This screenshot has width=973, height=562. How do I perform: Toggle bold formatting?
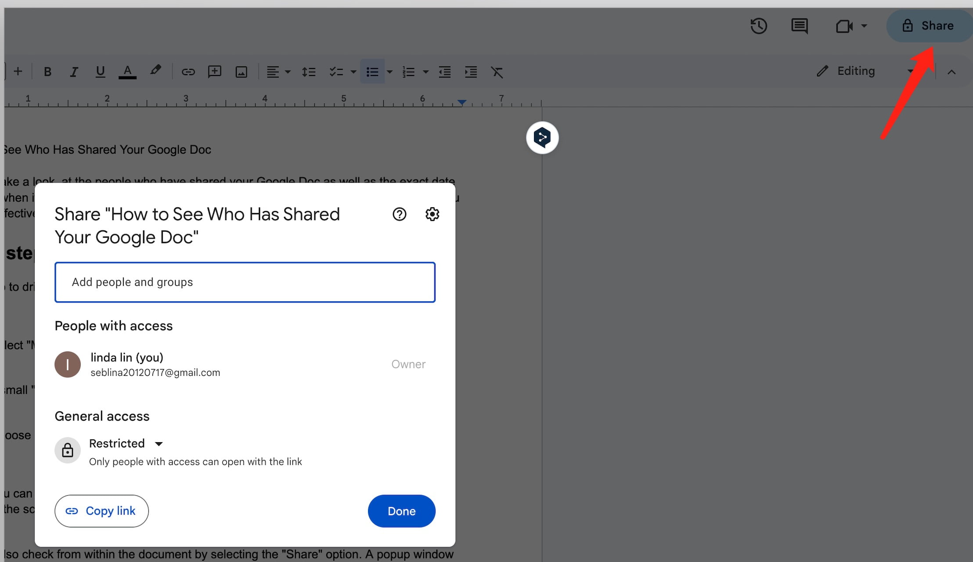tap(48, 72)
